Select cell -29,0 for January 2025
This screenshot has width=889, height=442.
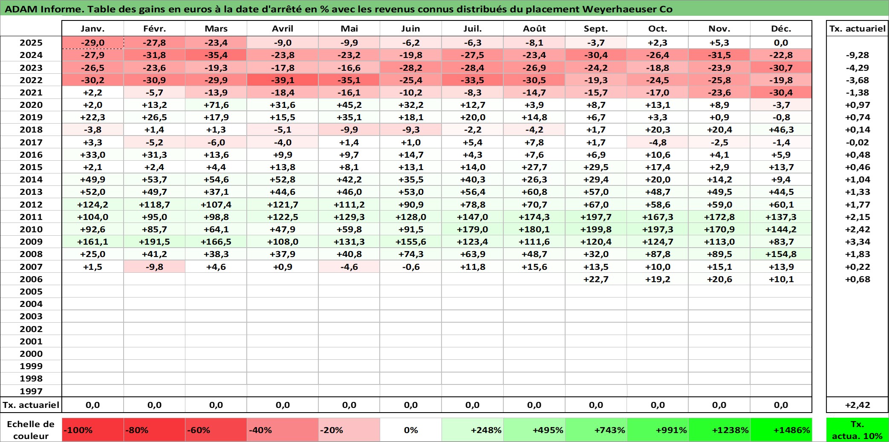click(x=92, y=43)
